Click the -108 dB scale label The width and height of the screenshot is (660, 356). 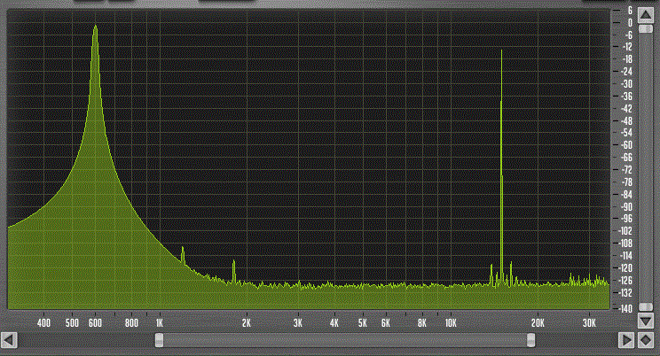coord(625,243)
